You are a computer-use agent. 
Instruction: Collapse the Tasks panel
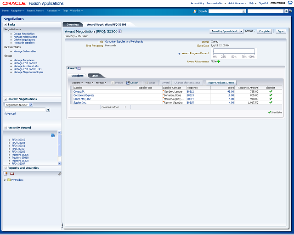click(6, 24)
